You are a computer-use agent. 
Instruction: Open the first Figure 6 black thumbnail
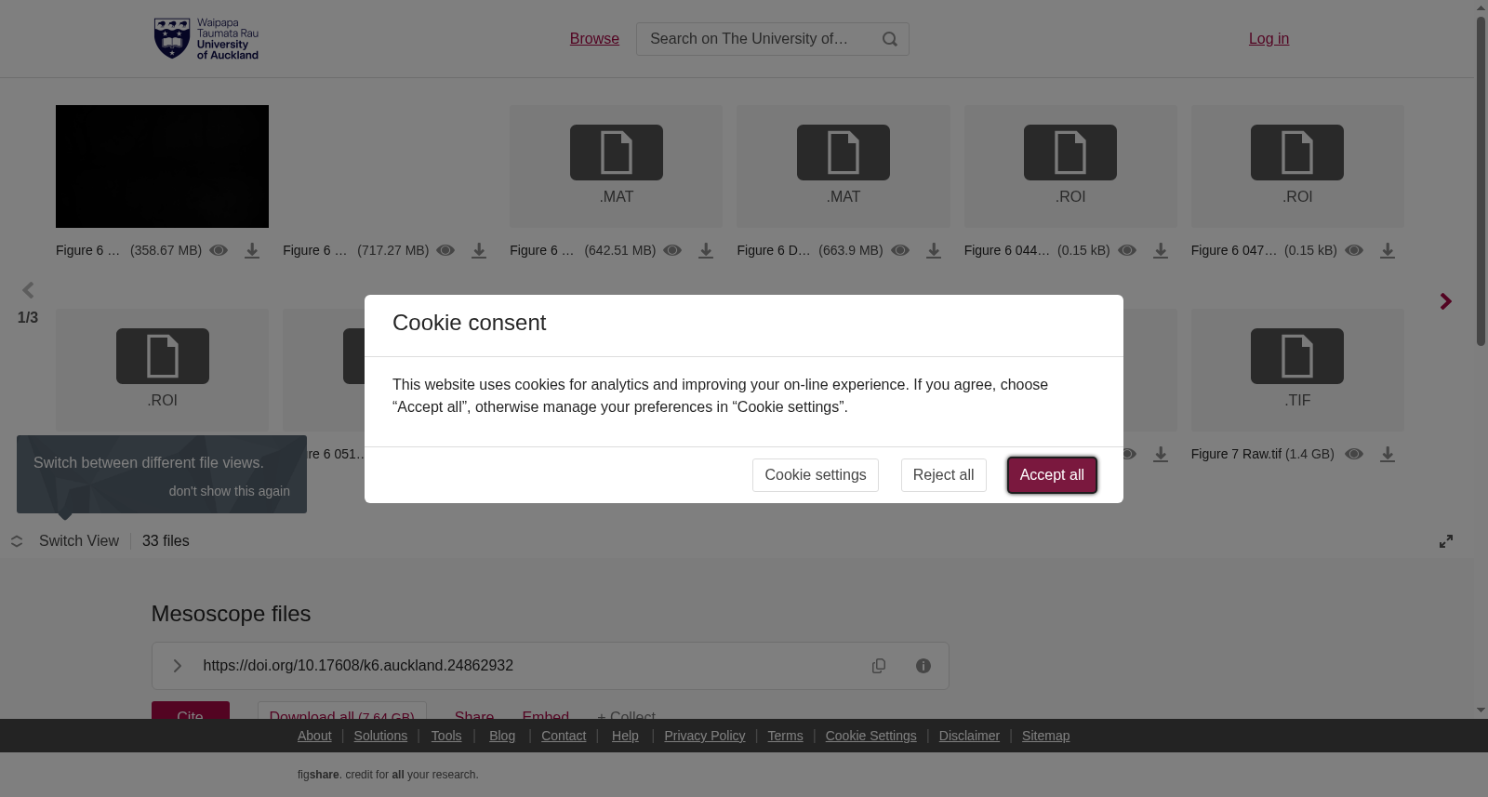[x=162, y=166]
